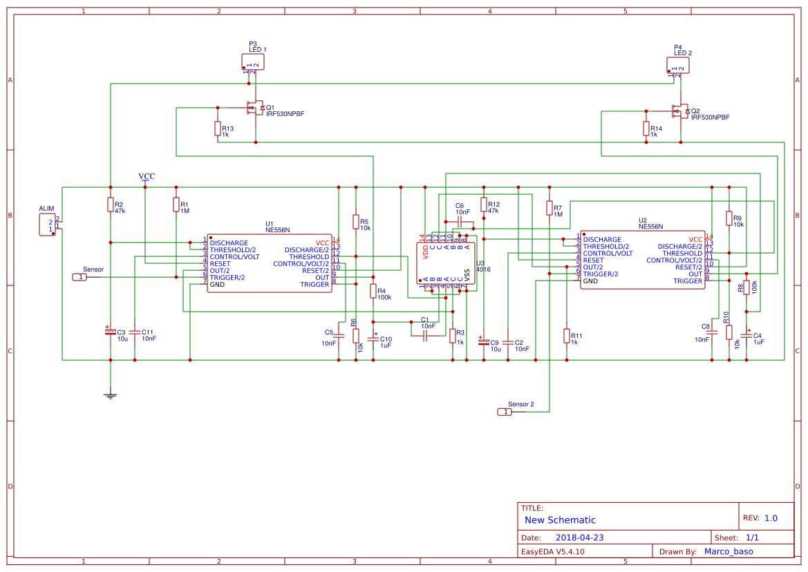Select capacitor C4 1uF symbol
The width and height of the screenshot is (808, 572).
tap(746, 335)
